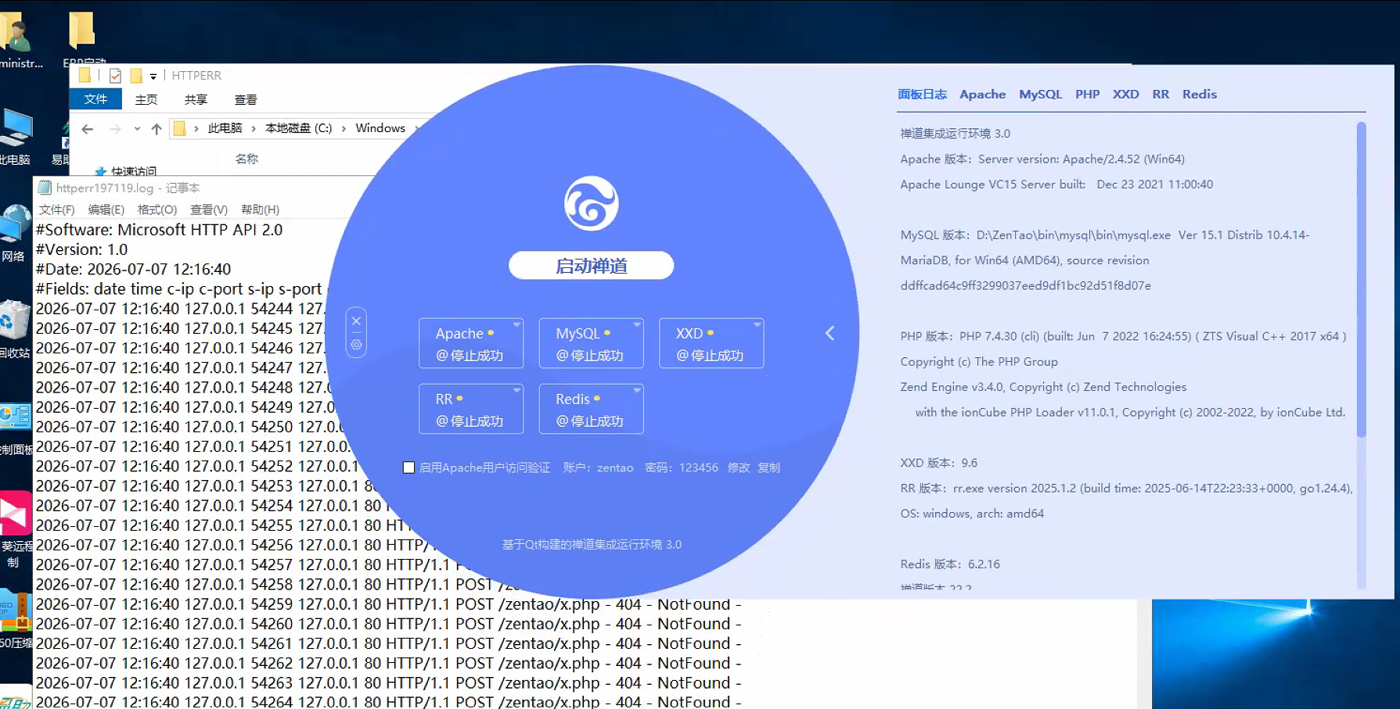
Task: Click the back arrow in File Explorer
Action: [x=88, y=129]
